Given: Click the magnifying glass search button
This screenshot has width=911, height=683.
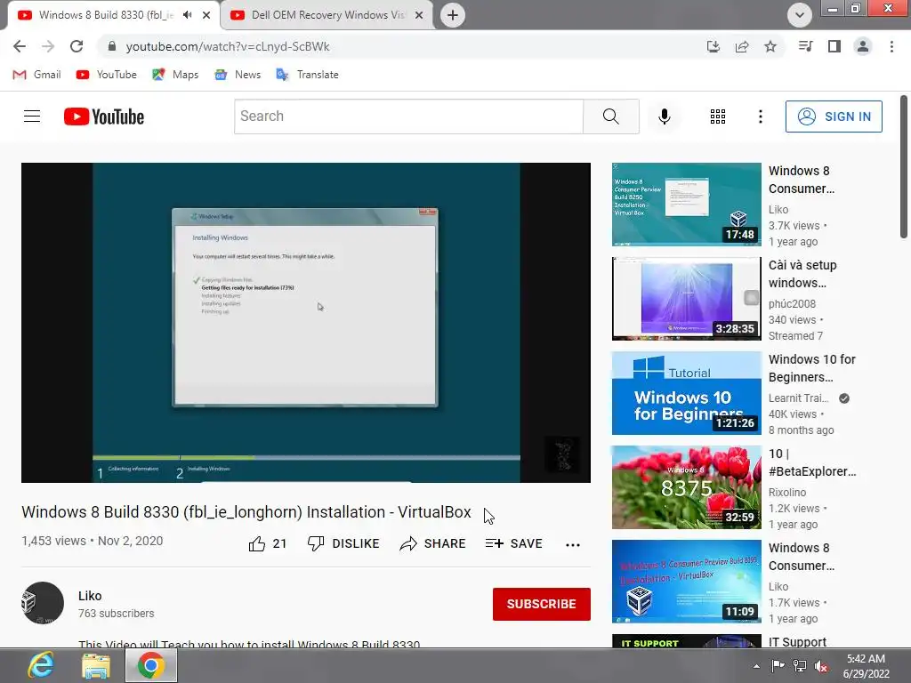Looking at the screenshot, I should point(610,117).
